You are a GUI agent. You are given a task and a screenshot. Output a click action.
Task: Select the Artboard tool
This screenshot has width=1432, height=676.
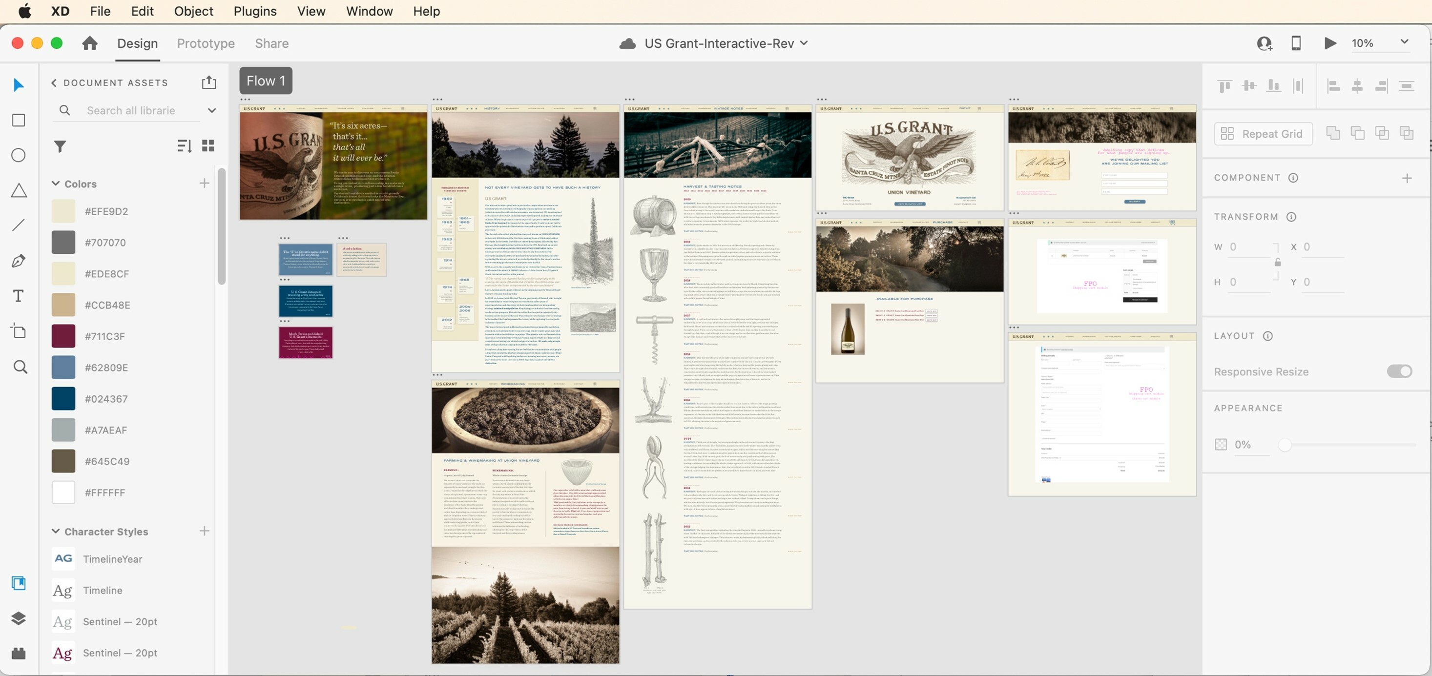point(19,331)
